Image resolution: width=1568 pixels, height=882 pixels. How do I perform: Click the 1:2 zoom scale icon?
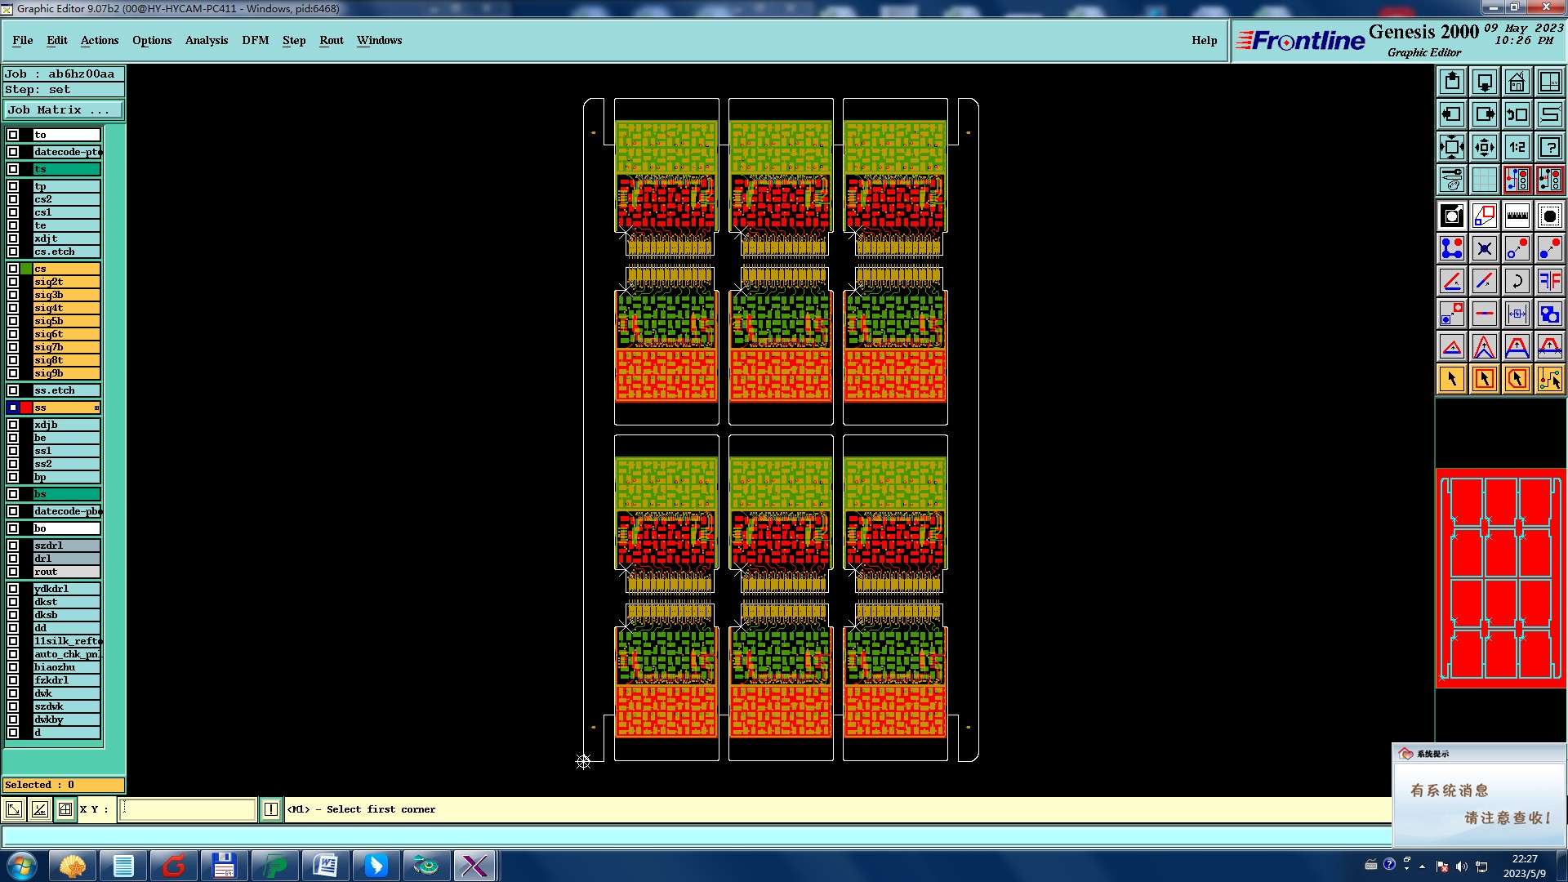(x=1517, y=147)
